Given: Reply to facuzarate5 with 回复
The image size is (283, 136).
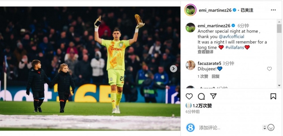Looking at the screenshot, I should pos(215,76).
